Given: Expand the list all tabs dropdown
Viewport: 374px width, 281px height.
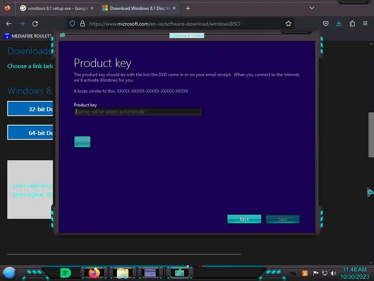Looking at the screenshot, I should pyautogui.click(x=312, y=8).
